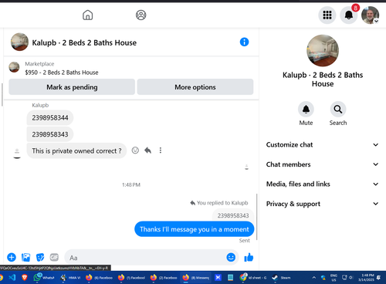Image resolution: width=386 pixels, height=284 pixels.
Task: Mute the conversation with the bell icon
Action: (306, 110)
